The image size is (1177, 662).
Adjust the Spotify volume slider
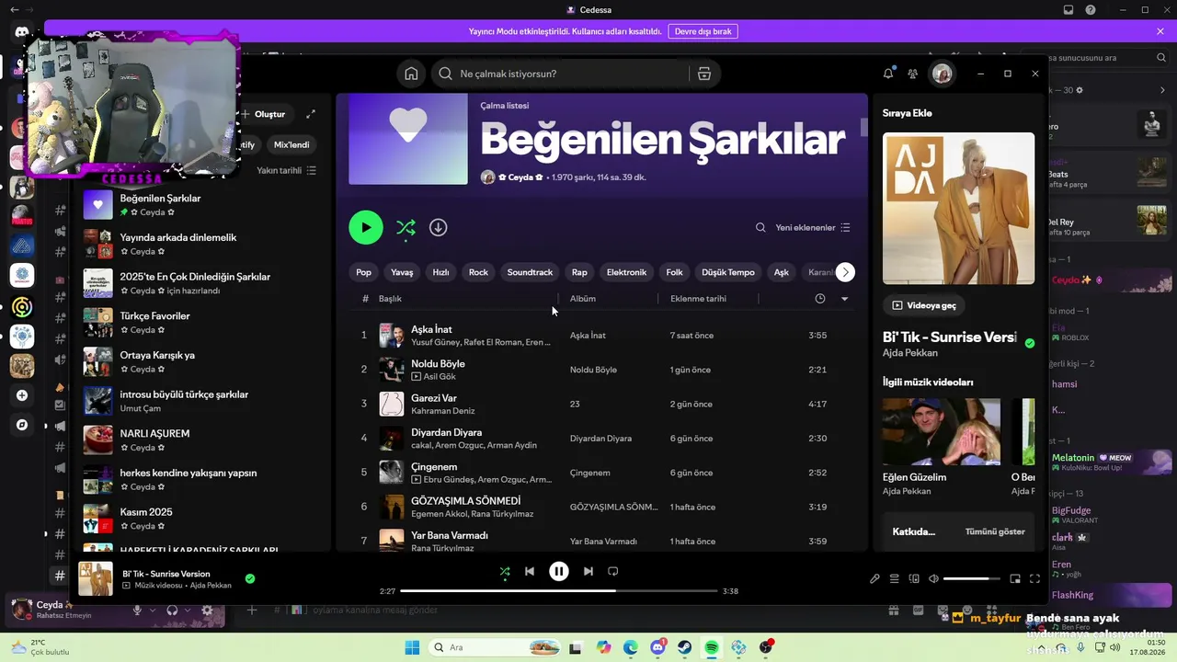tap(972, 579)
